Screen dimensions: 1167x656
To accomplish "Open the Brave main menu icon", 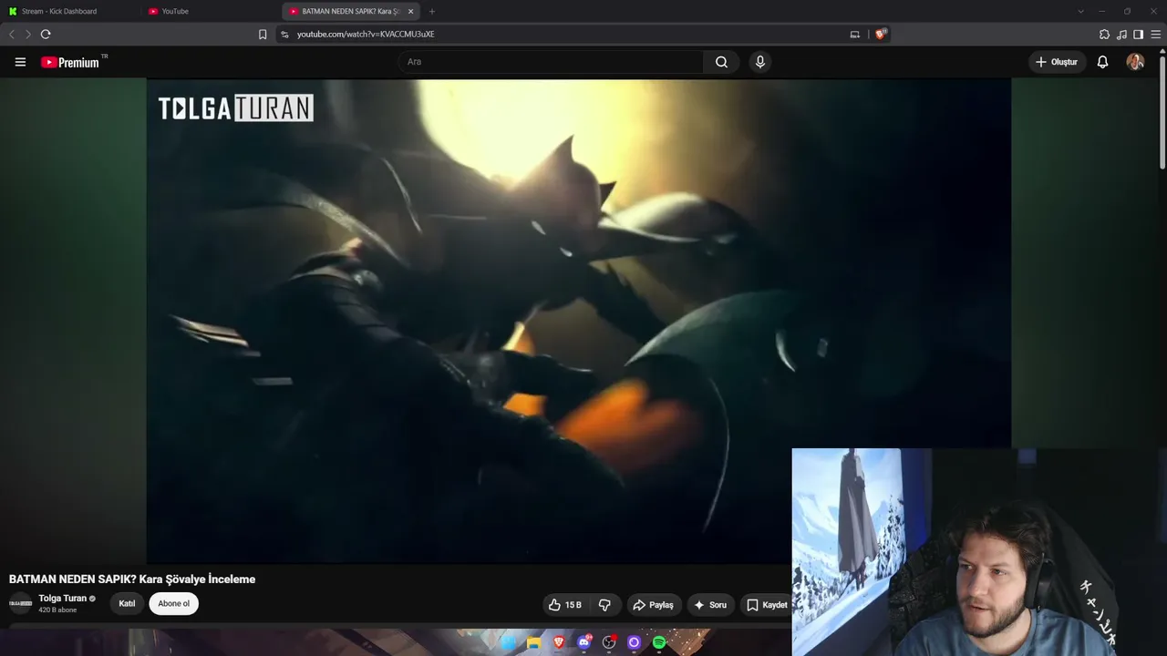I will (x=1156, y=35).
